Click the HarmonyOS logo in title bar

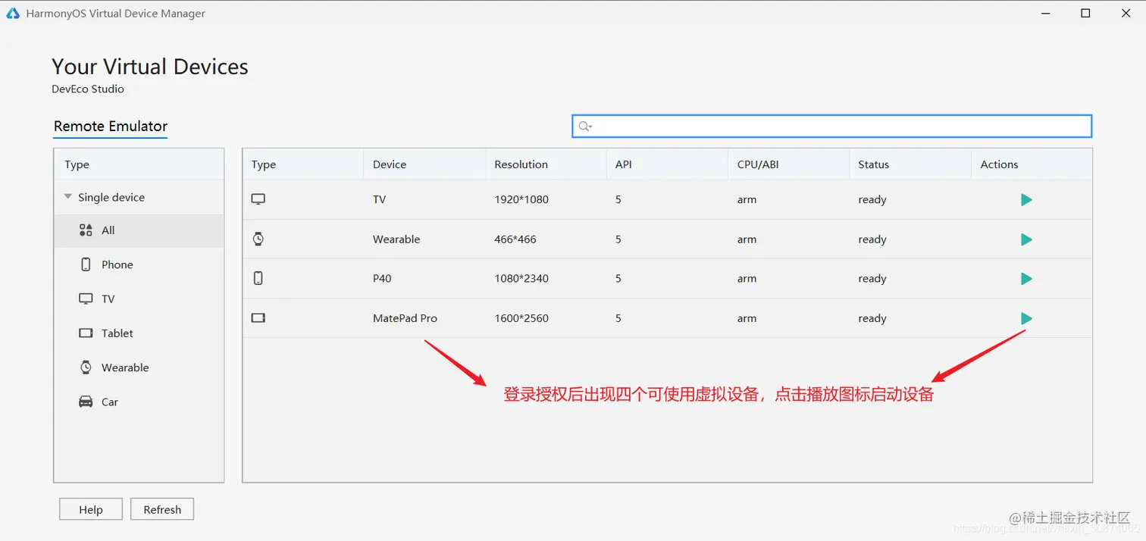[13, 13]
